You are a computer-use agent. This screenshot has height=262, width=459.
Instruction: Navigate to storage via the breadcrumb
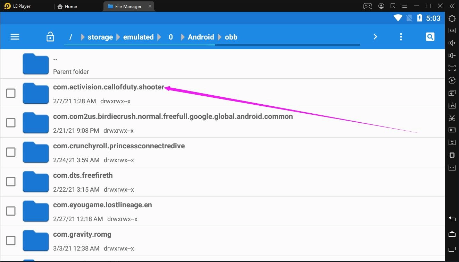100,37
